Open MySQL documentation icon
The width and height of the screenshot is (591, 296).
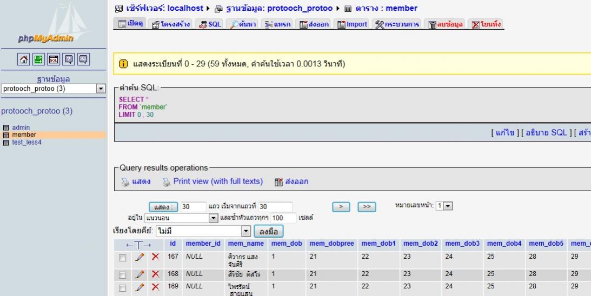click(84, 59)
